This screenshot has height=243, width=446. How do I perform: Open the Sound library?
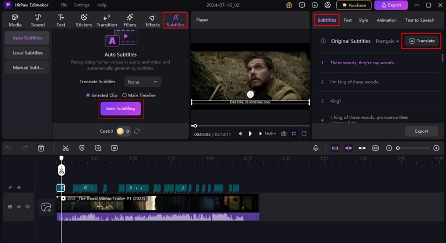pos(38,21)
